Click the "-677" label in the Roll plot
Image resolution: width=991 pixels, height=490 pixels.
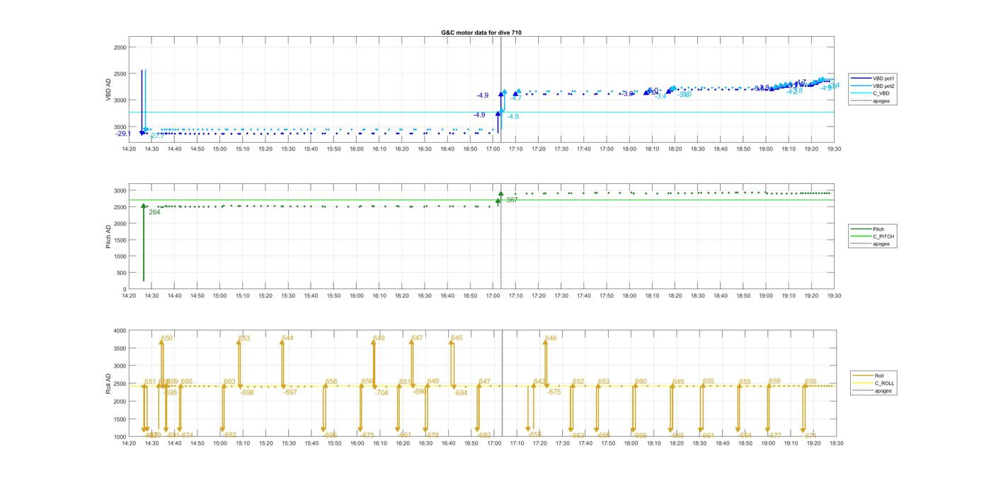(774, 436)
